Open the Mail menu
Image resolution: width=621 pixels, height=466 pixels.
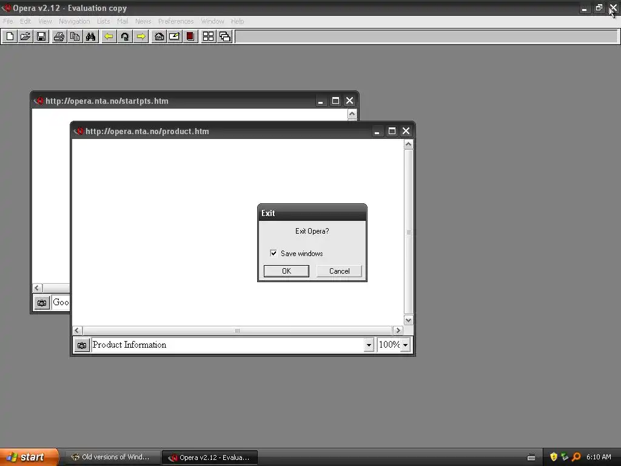click(x=123, y=21)
